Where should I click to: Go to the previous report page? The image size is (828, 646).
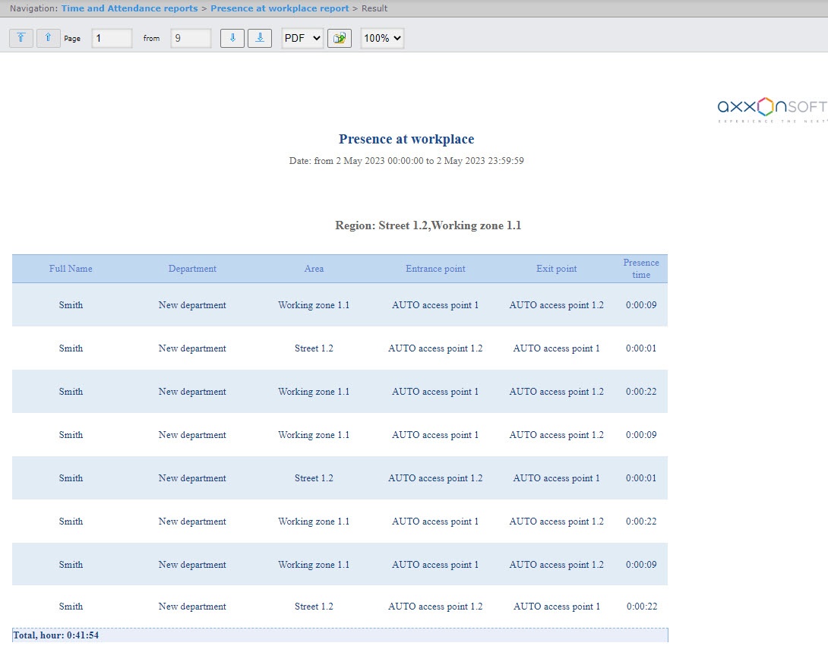coord(48,38)
